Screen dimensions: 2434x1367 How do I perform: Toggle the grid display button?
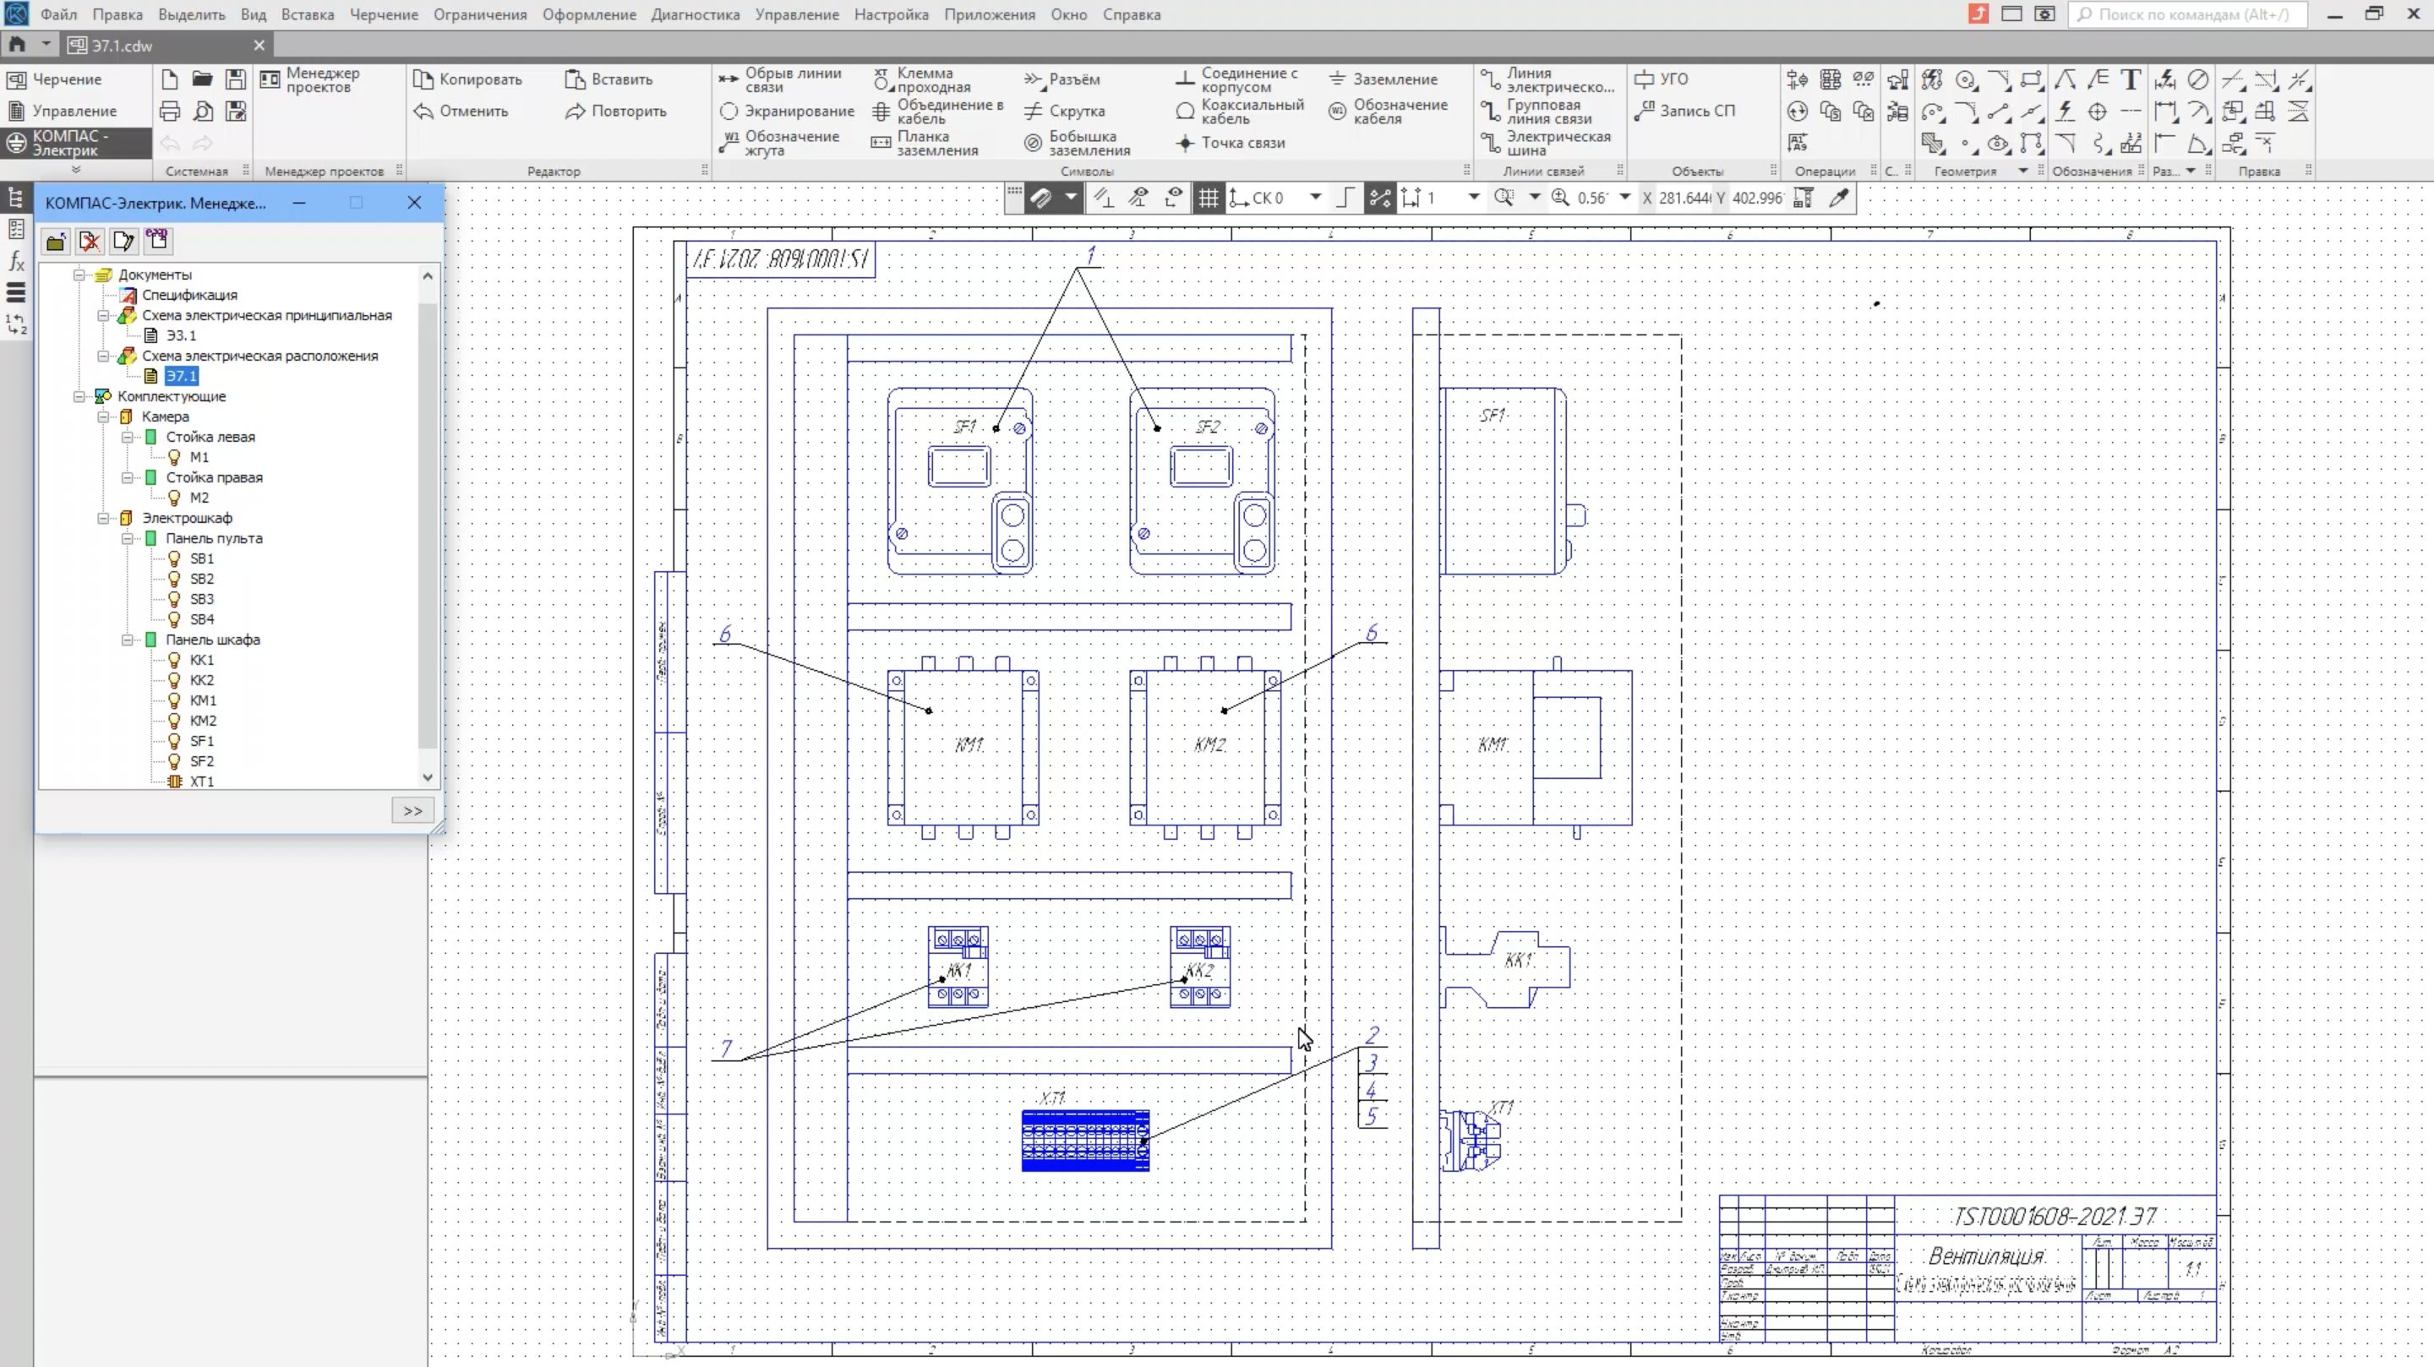click(1208, 198)
